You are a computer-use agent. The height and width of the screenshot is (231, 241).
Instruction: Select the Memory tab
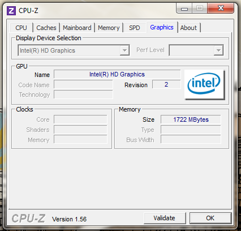click(109, 28)
